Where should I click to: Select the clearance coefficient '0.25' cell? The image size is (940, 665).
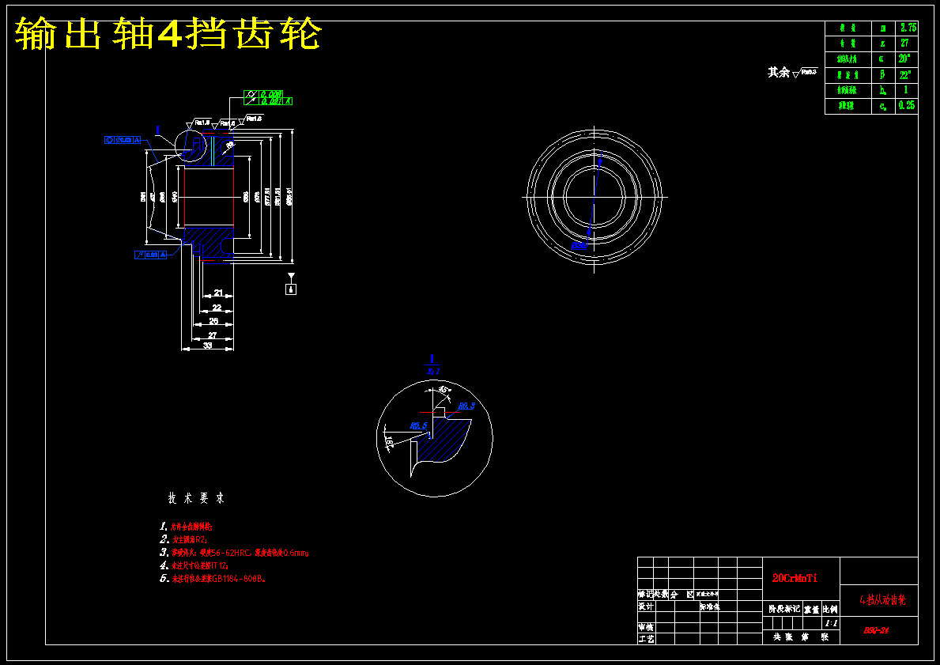(907, 105)
